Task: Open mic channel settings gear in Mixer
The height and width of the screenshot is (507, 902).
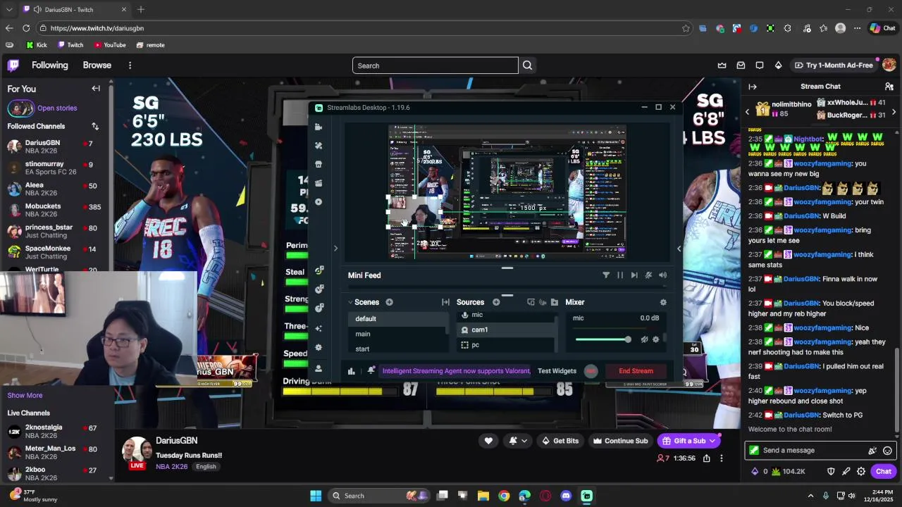Action: pos(656,339)
